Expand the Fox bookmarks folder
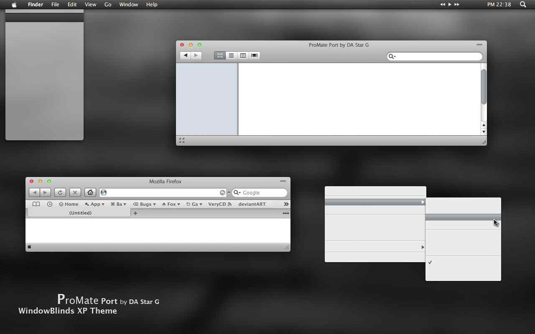 pyautogui.click(x=171, y=204)
